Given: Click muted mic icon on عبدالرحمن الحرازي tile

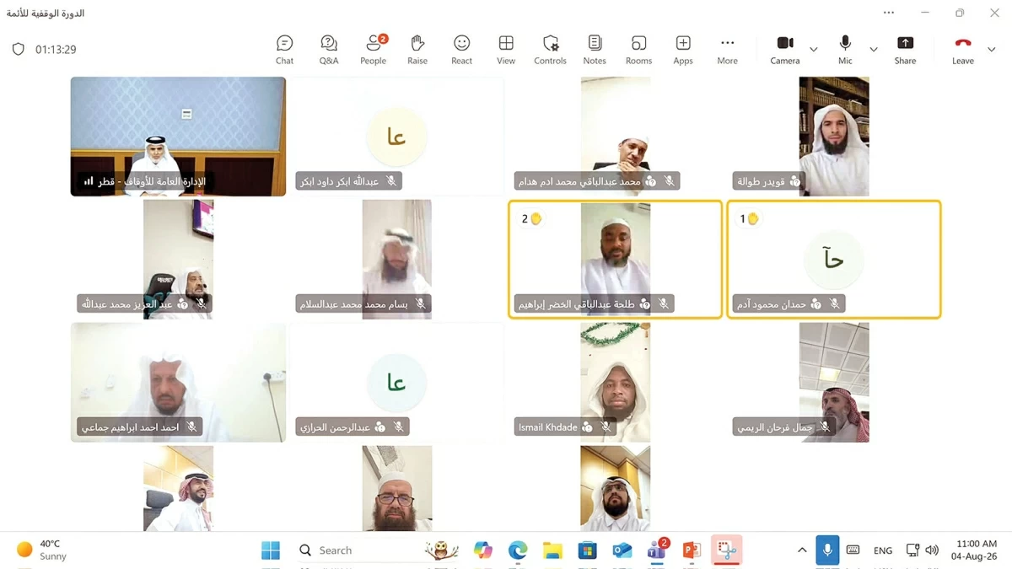Looking at the screenshot, I should point(398,427).
